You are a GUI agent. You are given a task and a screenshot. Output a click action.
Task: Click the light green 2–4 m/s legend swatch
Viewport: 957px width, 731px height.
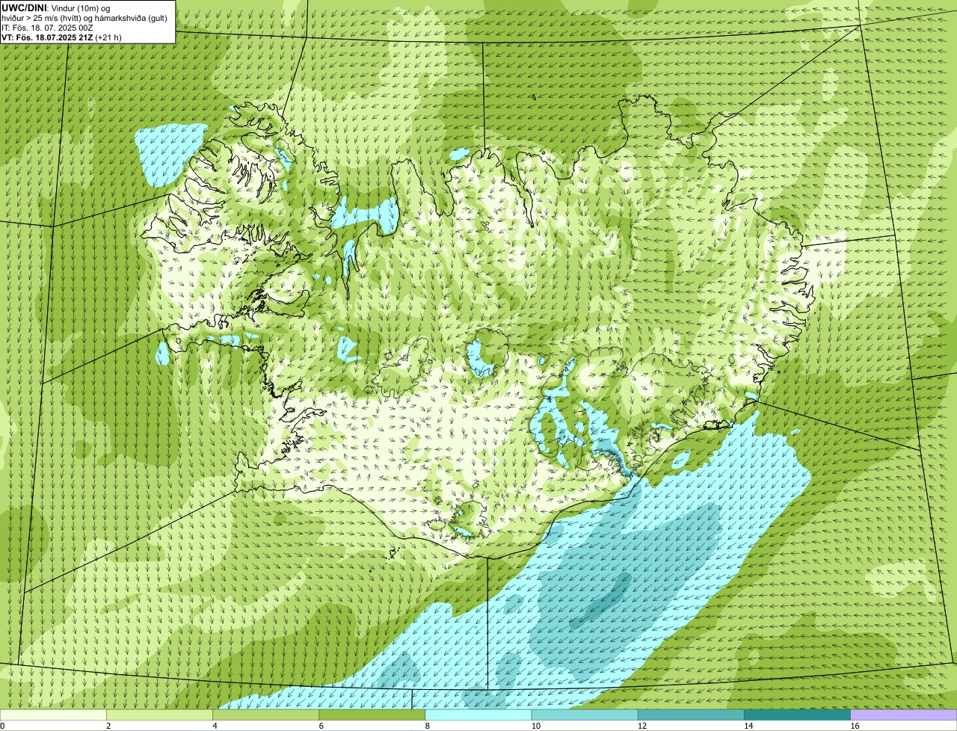pyautogui.click(x=159, y=715)
